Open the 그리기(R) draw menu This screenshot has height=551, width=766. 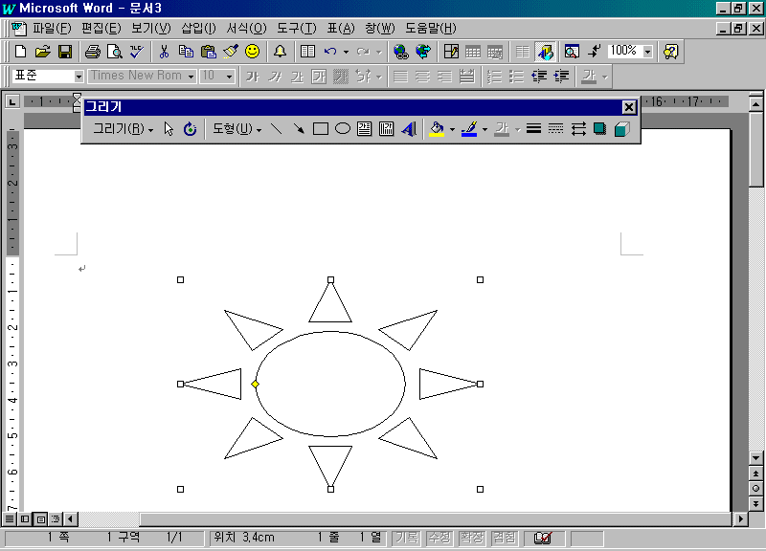pyautogui.click(x=124, y=129)
